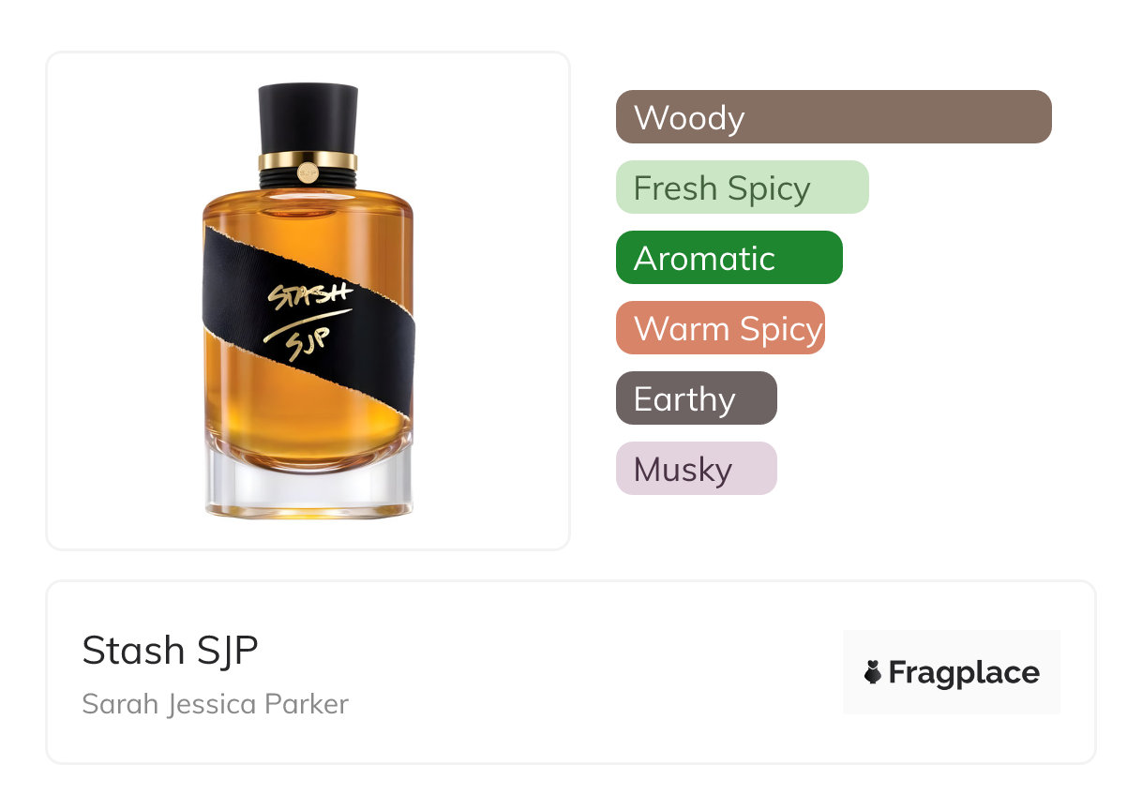Click the Fragplace perfume bottle logo icon
Screen dimensions: 1142x810
tap(873, 672)
